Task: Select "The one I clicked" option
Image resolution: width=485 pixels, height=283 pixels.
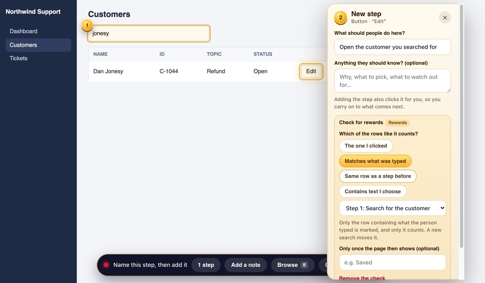Action: tap(366, 146)
